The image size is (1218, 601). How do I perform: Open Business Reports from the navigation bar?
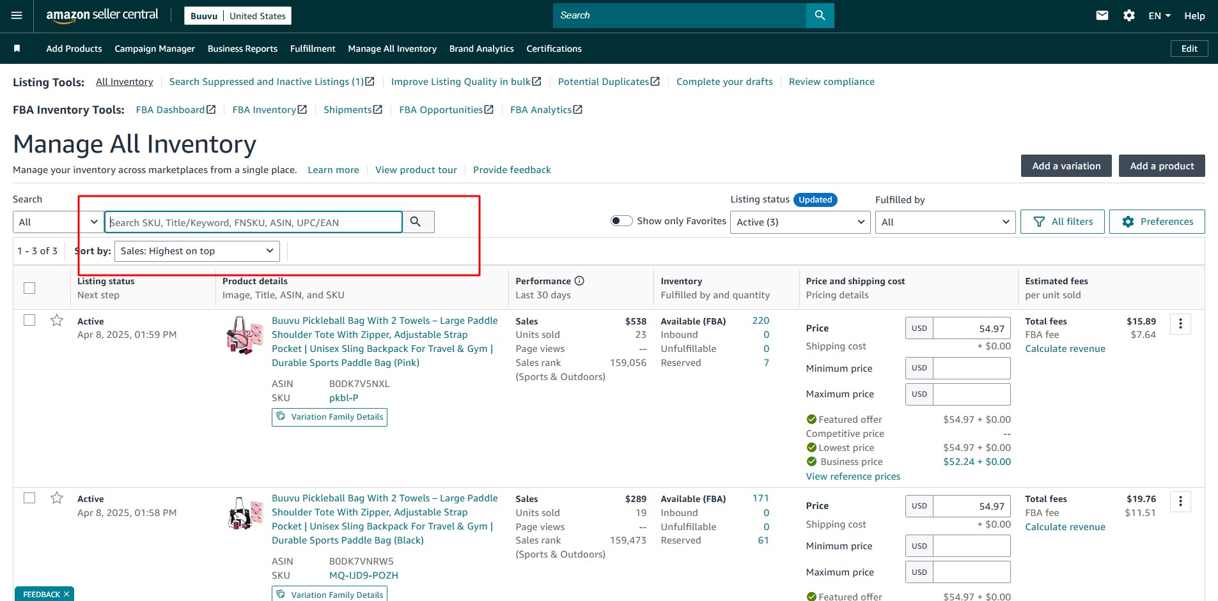242,49
